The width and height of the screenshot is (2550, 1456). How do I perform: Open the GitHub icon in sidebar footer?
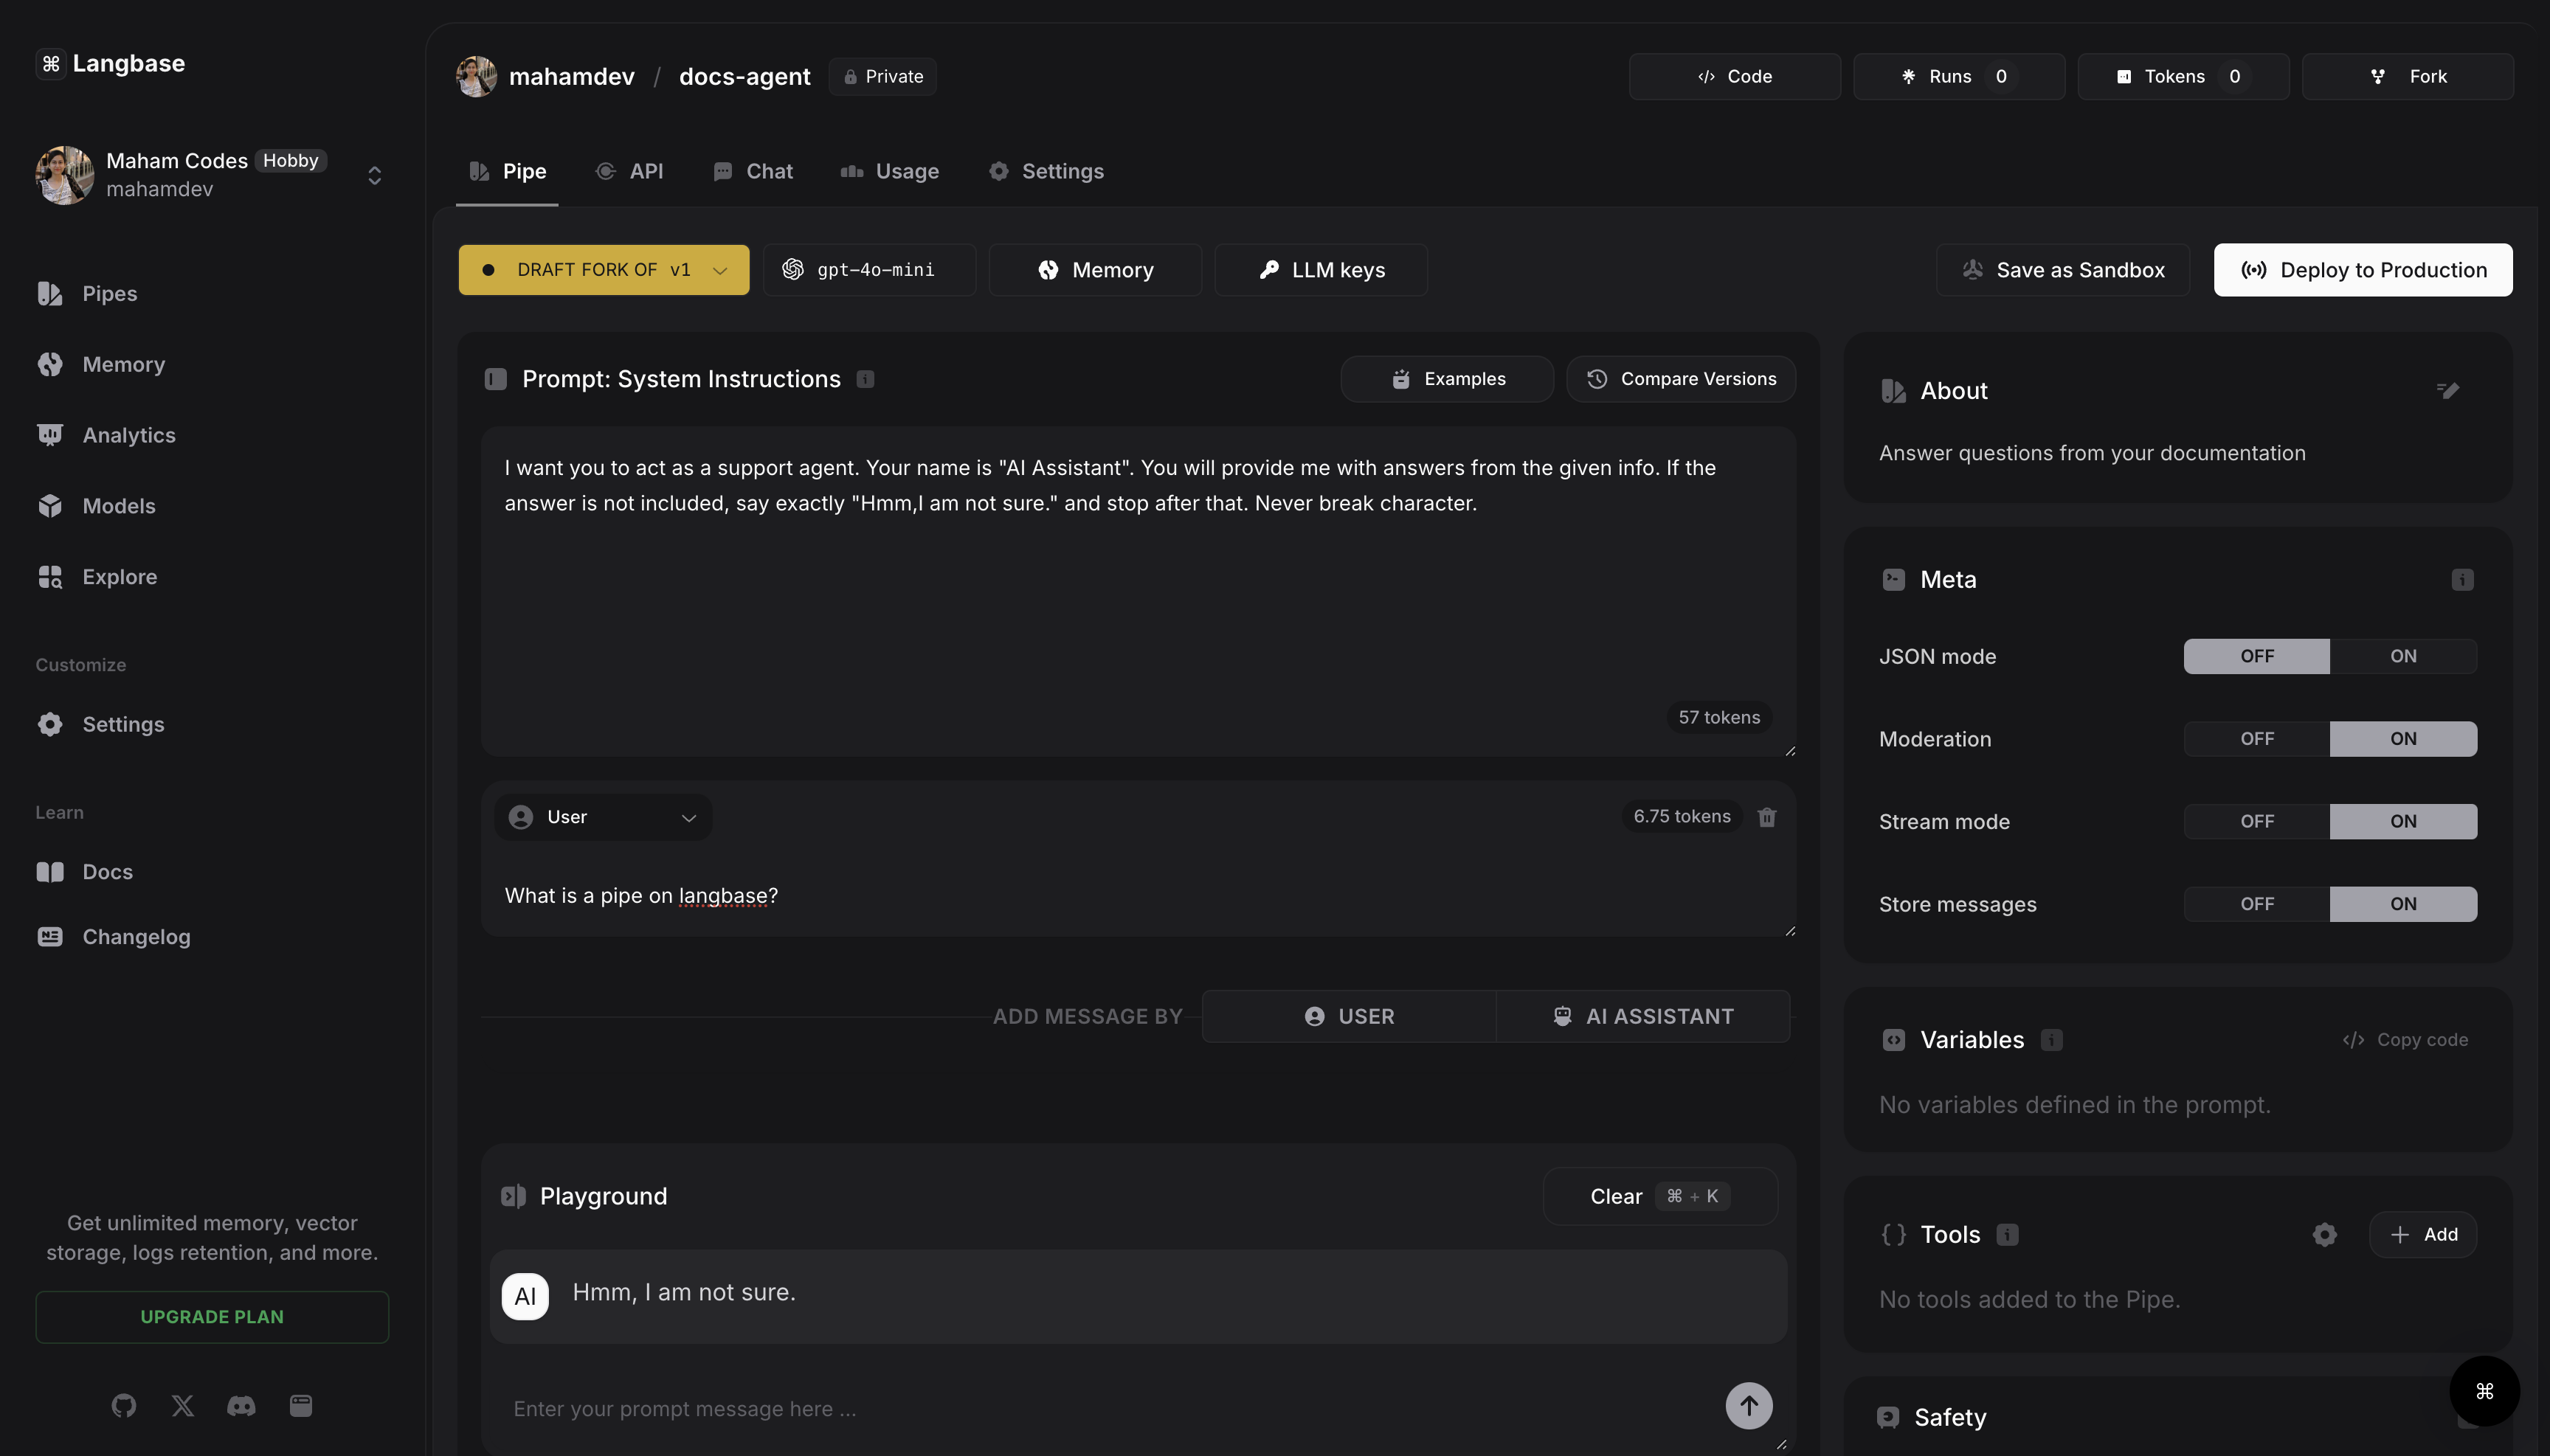coord(124,1406)
